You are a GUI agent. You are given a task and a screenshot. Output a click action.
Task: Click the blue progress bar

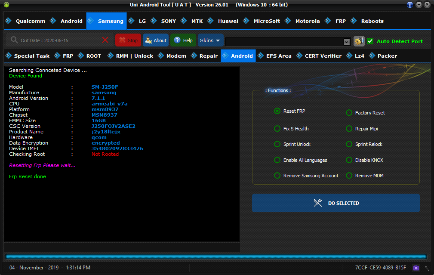click(x=216, y=256)
